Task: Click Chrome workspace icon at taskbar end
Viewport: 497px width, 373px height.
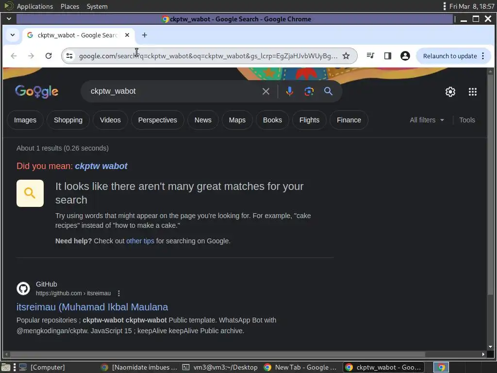Action: [441, 367]
